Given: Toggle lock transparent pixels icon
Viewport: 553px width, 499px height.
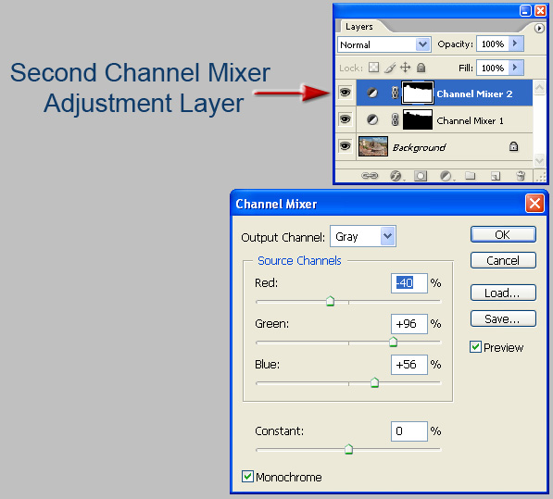Looking at the screenshot, I should 374,68.
